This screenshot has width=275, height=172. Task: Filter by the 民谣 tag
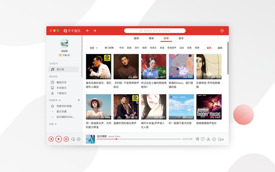click(162, 48)
